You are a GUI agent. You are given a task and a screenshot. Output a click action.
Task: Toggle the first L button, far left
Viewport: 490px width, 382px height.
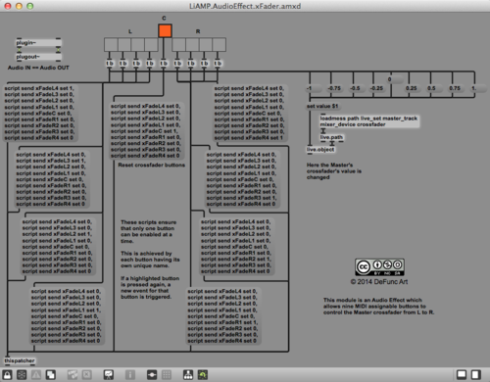[111, 45]
